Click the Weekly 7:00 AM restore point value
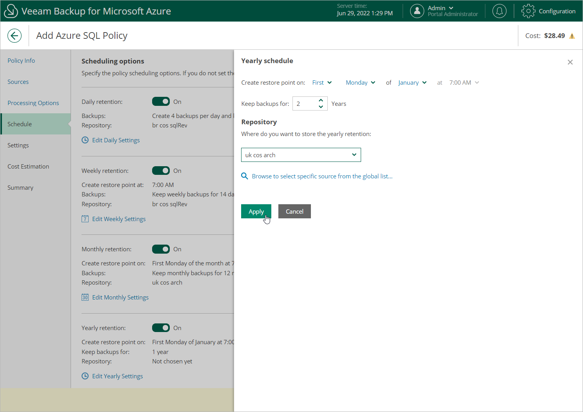This screenshot has width=583, height=412. (x=163, y=185)
